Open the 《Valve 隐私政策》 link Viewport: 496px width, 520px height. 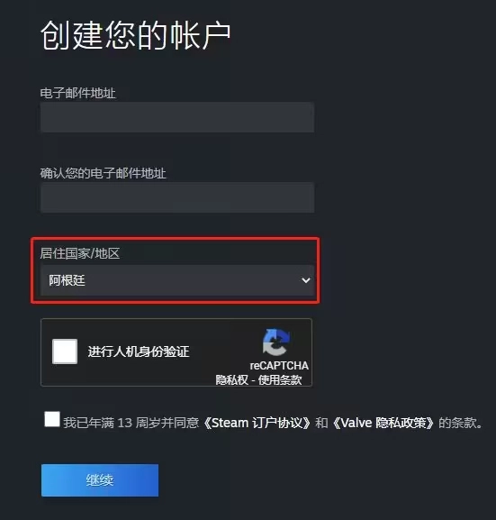pos(383,423)
